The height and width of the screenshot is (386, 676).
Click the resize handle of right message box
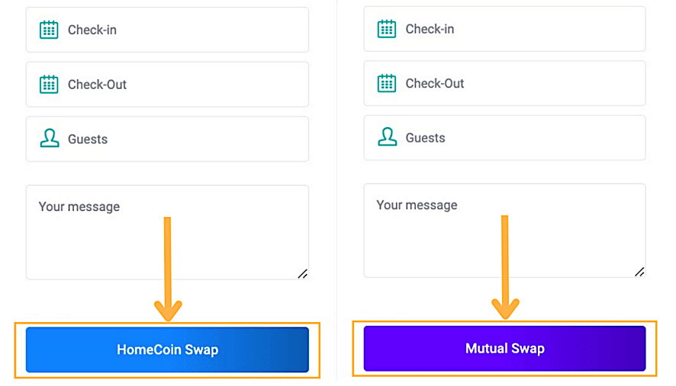[x=639, y=271]
